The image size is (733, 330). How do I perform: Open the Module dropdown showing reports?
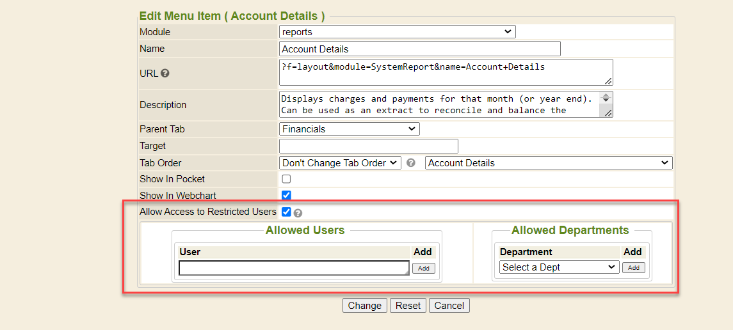(x=397, y=32)
